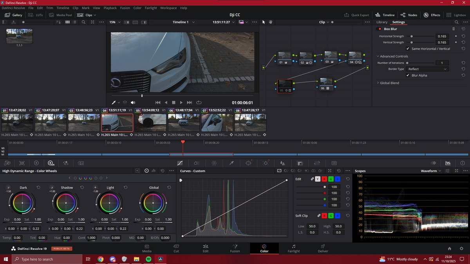This screenshot has height=264, width=470.
Task: Toggle the Media Pool button
Action: [x=61, y=15]
